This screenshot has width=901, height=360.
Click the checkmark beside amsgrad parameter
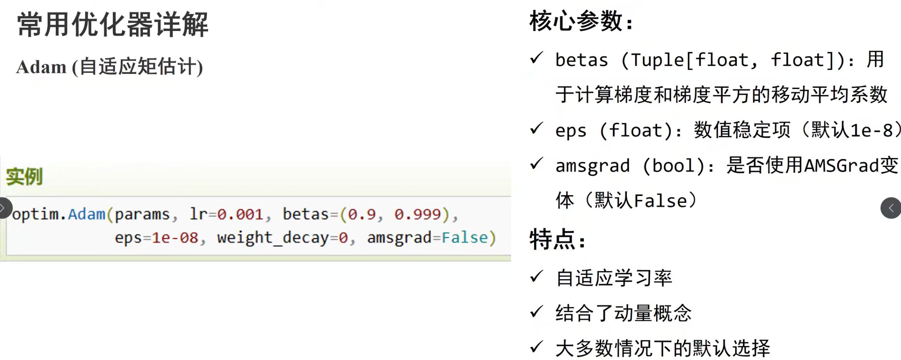tap(536, 164)
